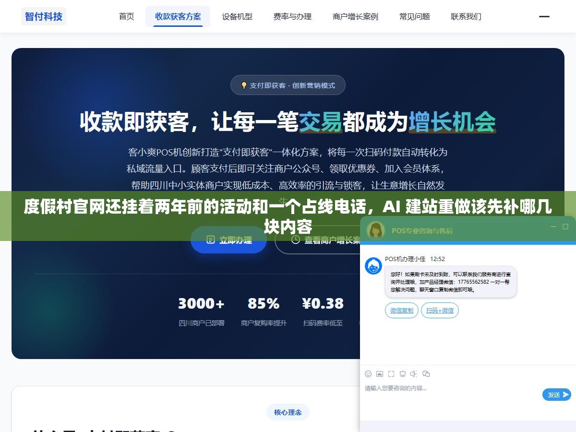Click POS机办理小佳 12:52 sender label
This screenshot has width=576, height=432.
[x=415, y=259]
